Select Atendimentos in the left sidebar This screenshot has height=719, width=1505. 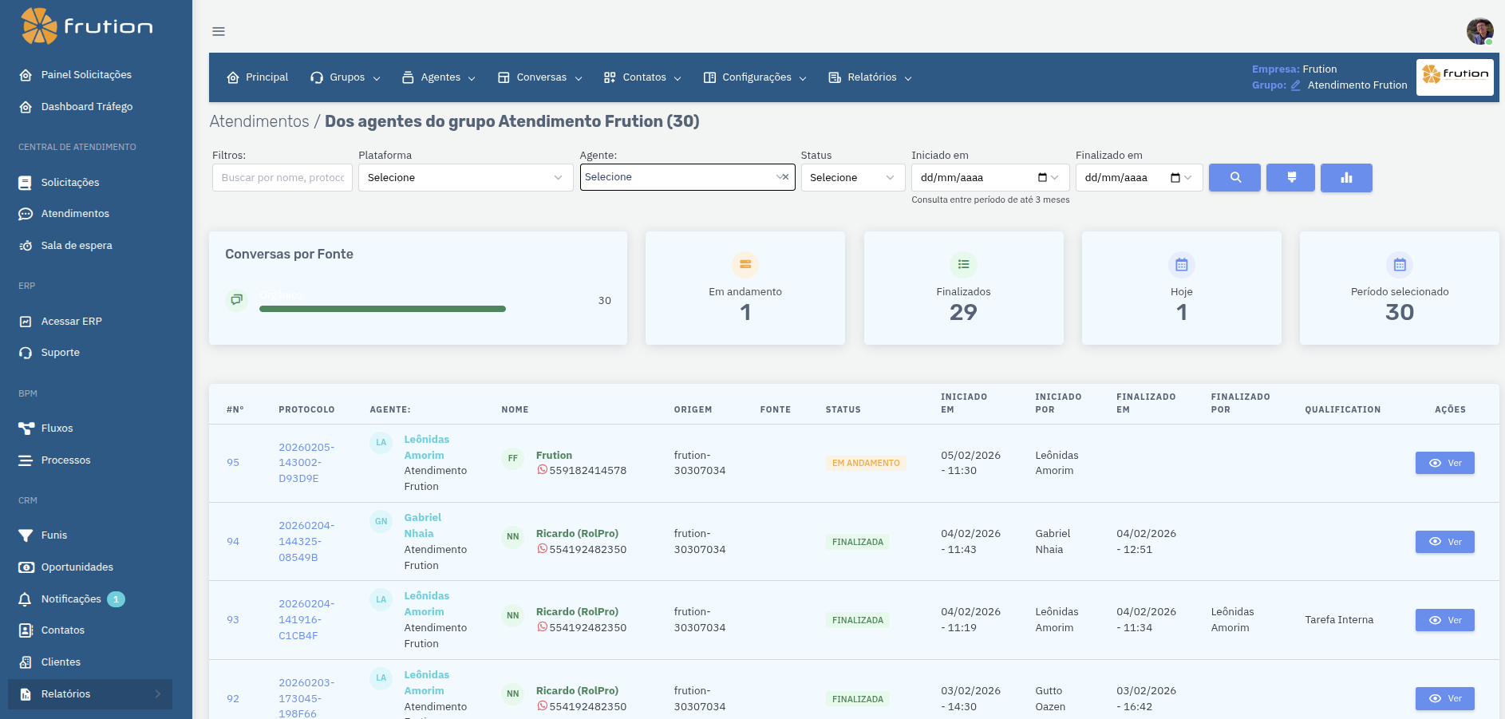75,214
